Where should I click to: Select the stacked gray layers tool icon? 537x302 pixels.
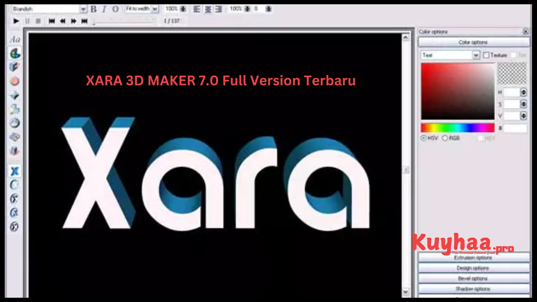(x=15, y=137)
